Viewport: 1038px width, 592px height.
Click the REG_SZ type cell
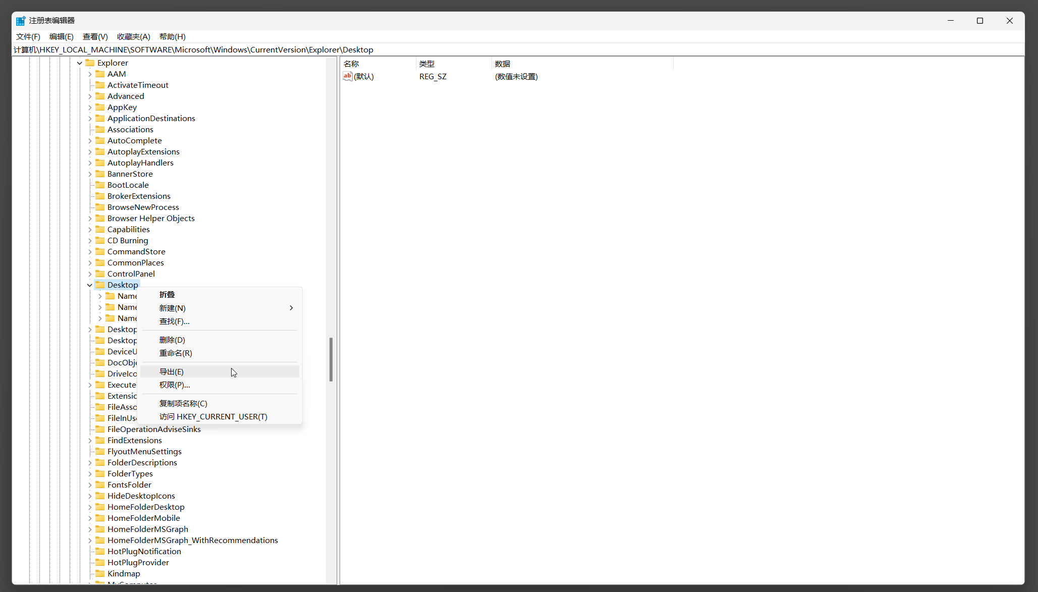432,77
